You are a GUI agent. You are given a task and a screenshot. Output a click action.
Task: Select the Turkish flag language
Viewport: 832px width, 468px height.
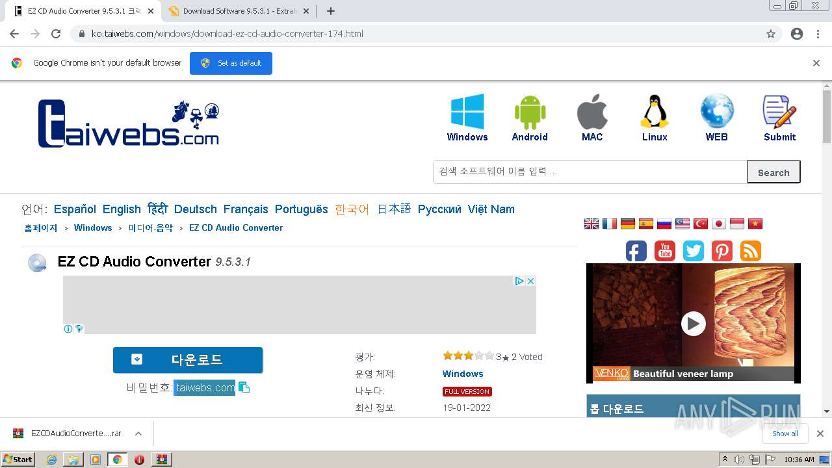point(701,224)
